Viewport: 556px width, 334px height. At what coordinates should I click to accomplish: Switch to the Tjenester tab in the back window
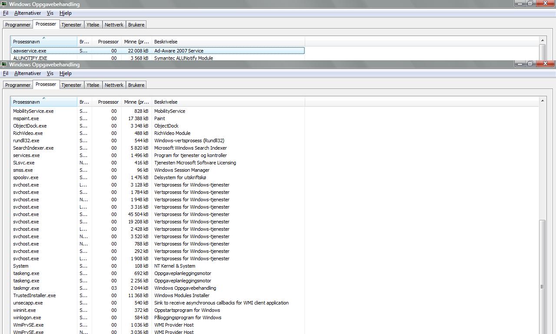click(71, 25)
